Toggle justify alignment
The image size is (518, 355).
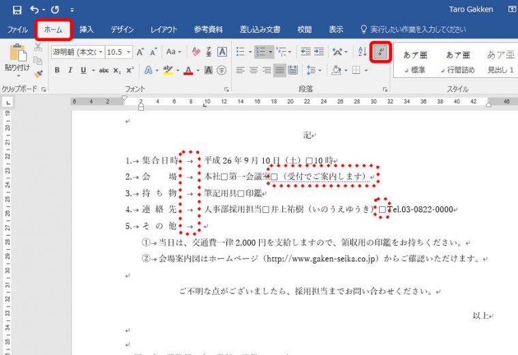pyautogui.click(x=279, y=70)
